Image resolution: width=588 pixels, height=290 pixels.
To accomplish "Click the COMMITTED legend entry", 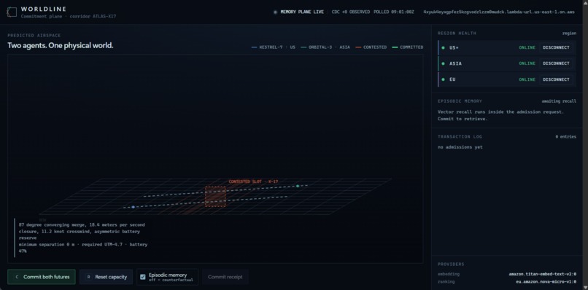I will pos(408,47).
